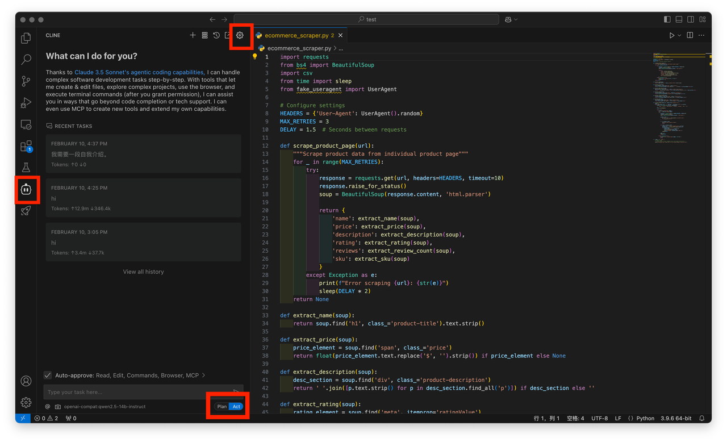This screenshot has width=727, height=442.
Task: Open Customize Layout icon
Action: (703, 19)
